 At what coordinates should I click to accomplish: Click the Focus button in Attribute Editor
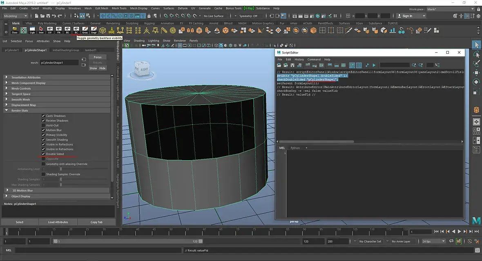pos(98,57)
